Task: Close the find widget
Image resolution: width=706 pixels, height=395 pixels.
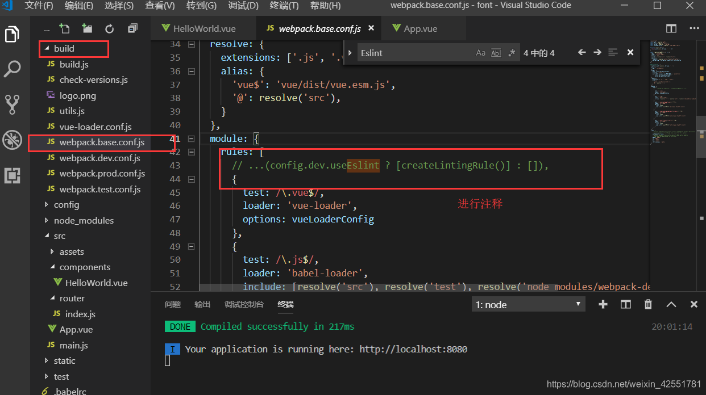Action: tap(630, 53)
